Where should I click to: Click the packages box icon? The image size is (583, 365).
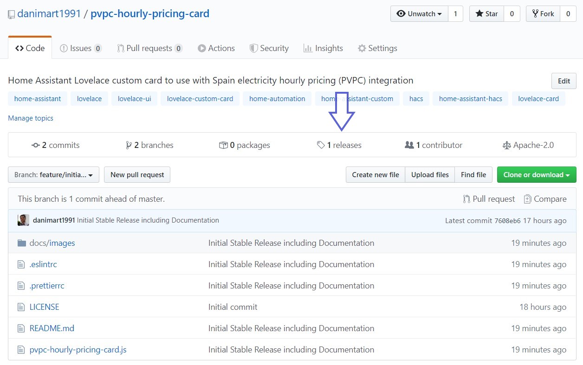coord(223,145)
